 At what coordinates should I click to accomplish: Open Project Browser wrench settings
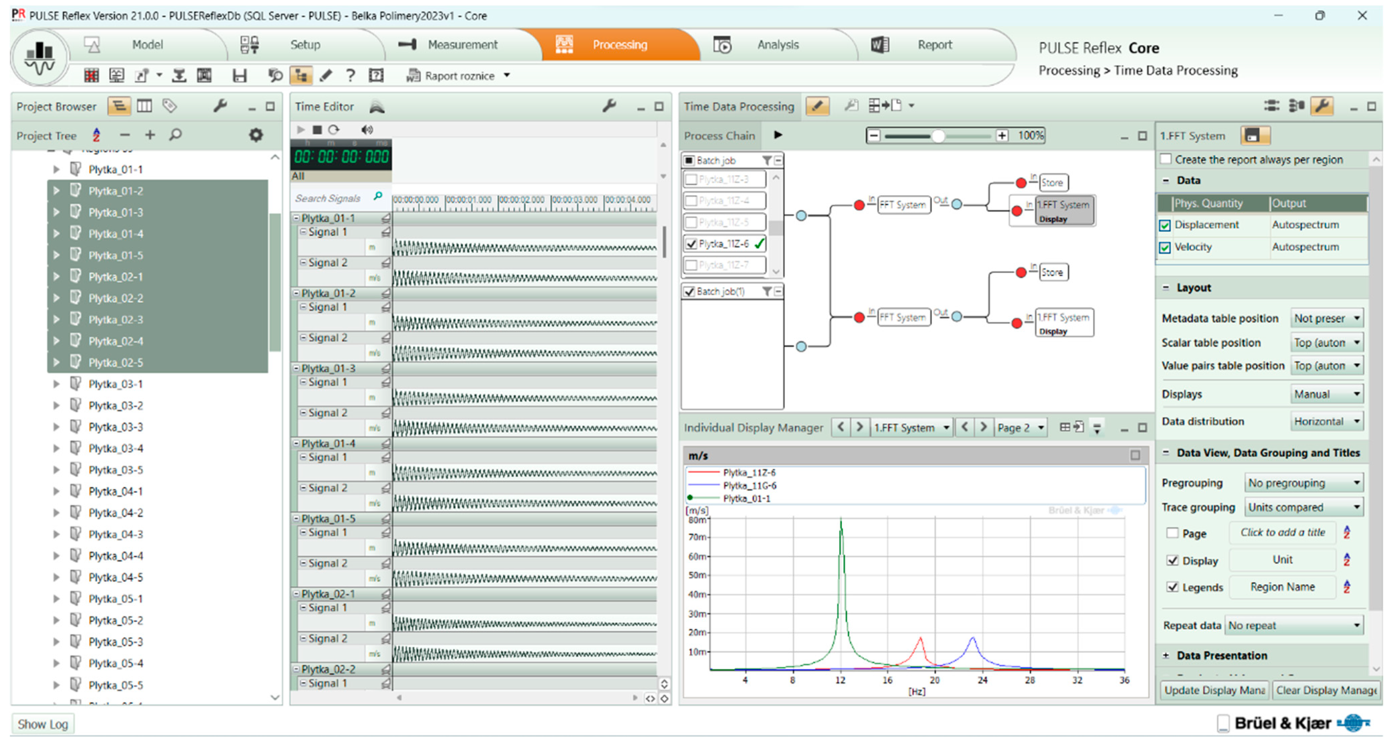click(x=220, y=106)
